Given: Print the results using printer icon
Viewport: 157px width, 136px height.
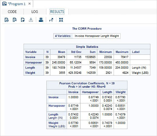Looking at the screenshot, I should tap(41, 20).
